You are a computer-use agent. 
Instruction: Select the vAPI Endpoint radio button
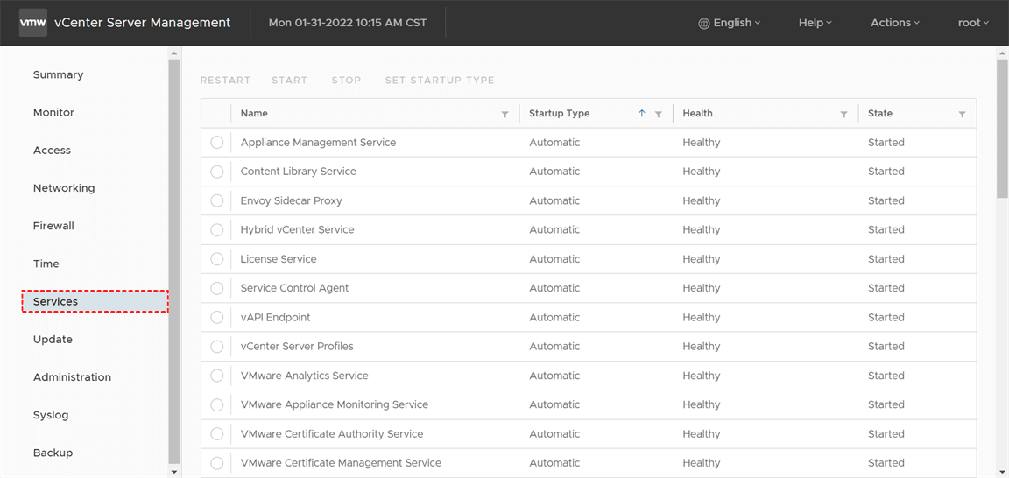(217, 318)
